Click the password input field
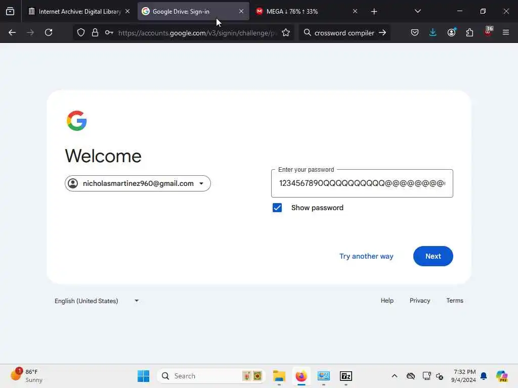518x388 pixels. coord(362,183)
